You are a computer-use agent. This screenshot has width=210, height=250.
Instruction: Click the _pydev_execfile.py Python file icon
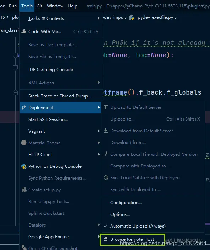pos(132,17)
